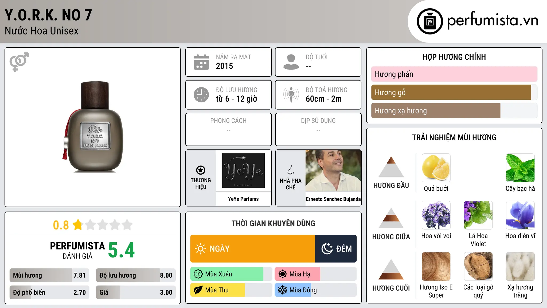Click the green 5.4 Perfumista score

(122, 250)
